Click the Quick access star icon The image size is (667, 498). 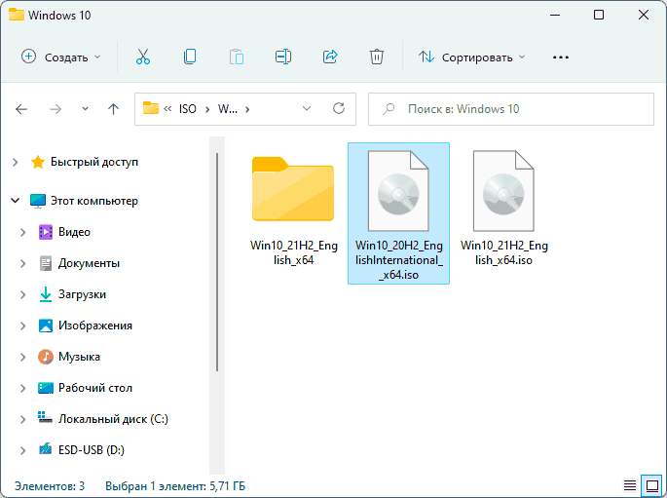38,162
